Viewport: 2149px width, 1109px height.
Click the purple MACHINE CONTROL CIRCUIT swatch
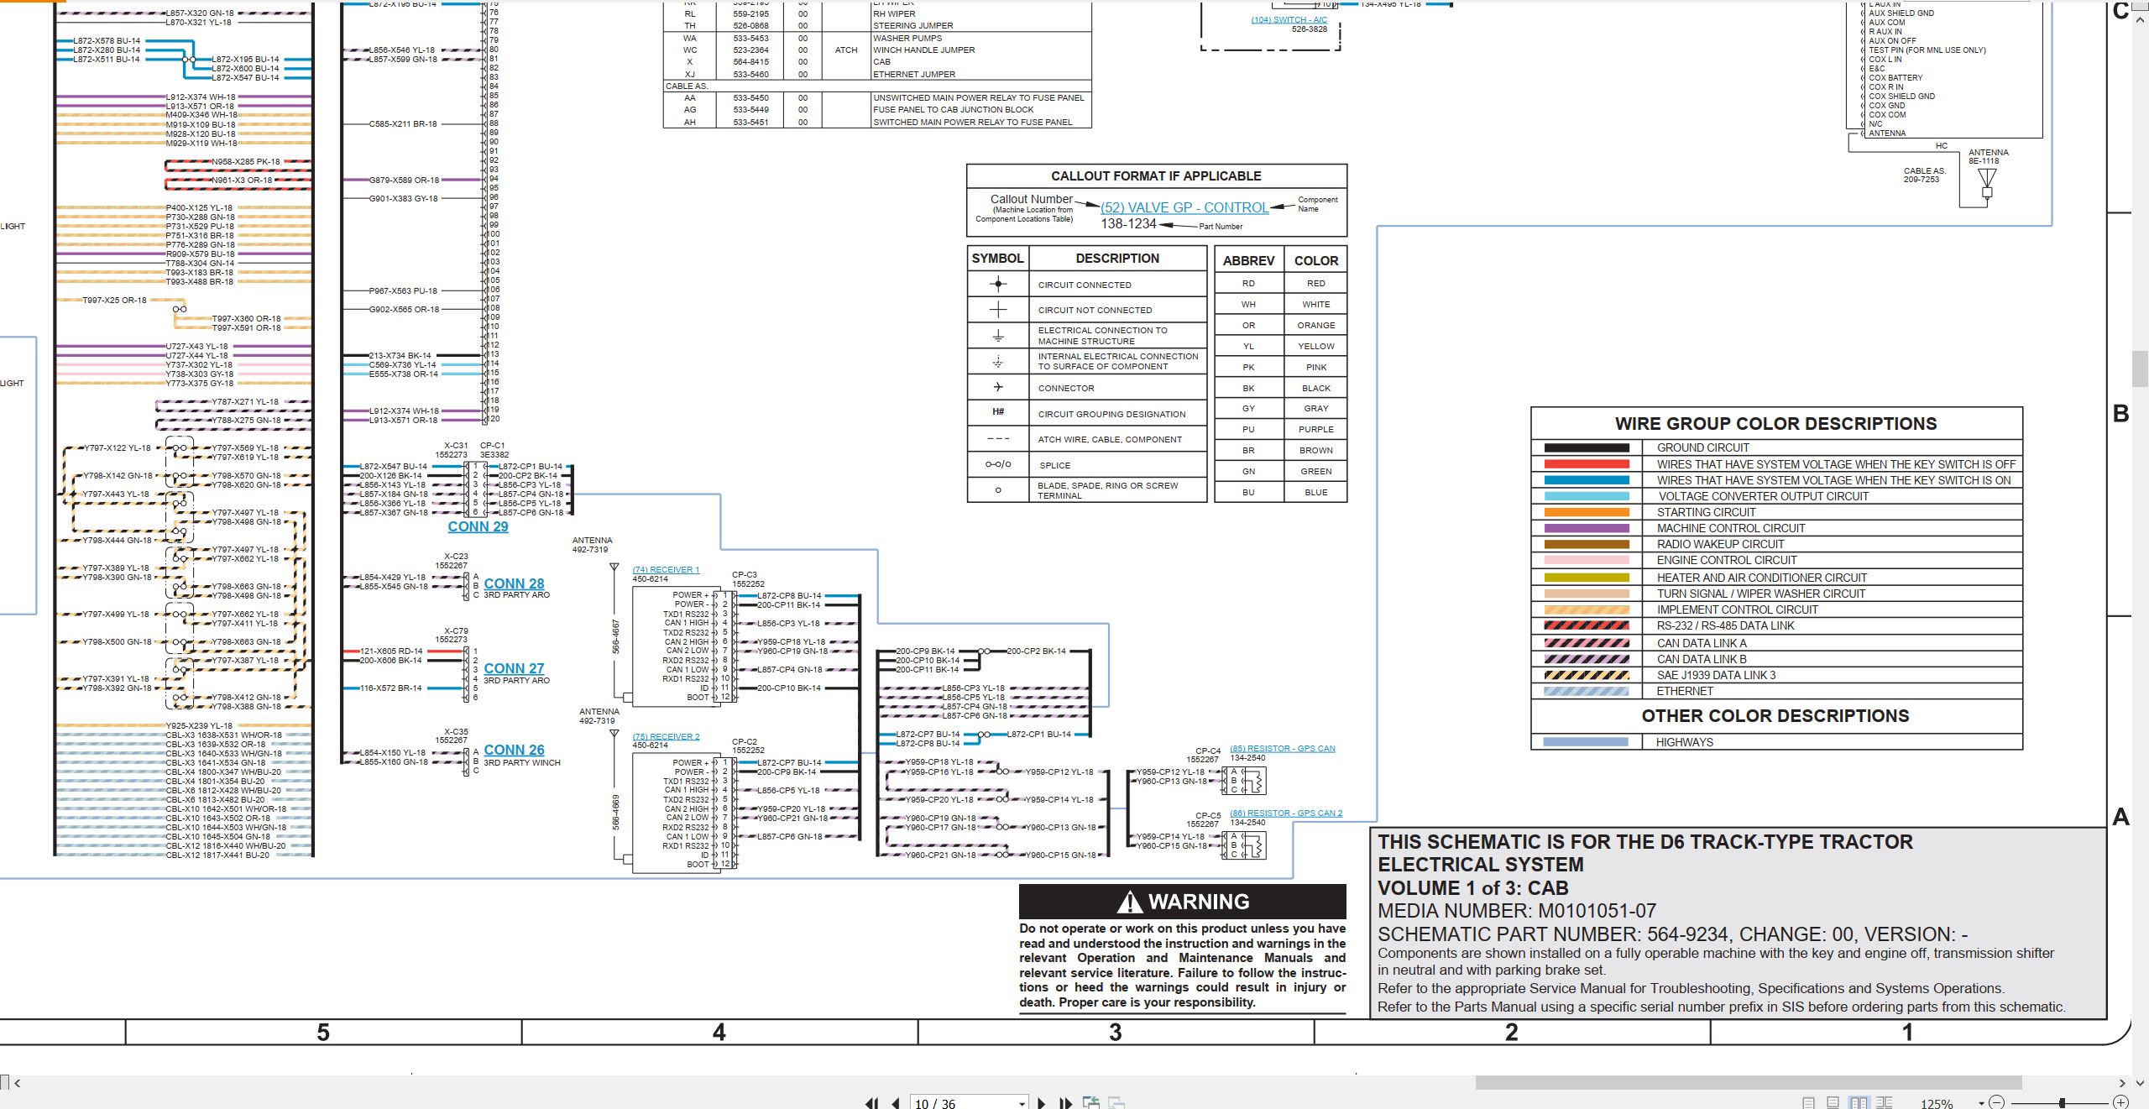click(x=1586, y=528)
